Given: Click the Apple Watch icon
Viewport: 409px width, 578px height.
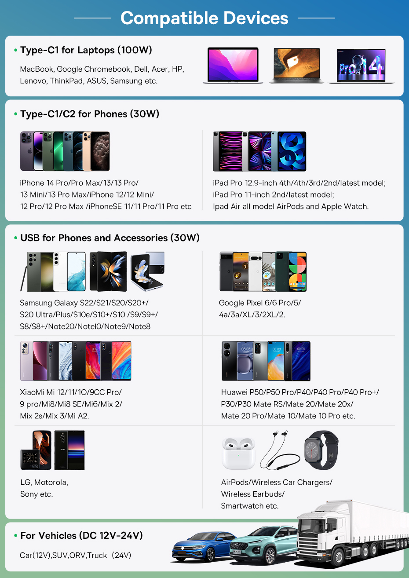Looking at the screenshot, I should pyautogui.click(x=322, y=450).
